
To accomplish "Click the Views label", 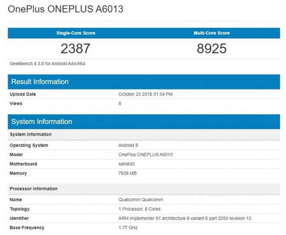I will click(x=16, y=104).
